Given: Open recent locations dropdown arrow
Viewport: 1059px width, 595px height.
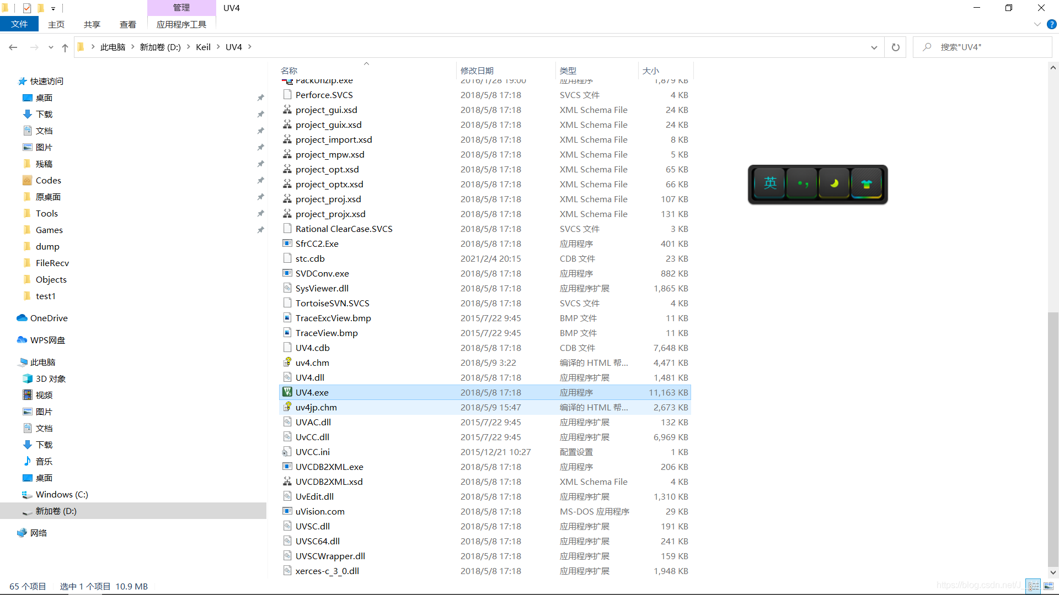Looking at the screenshot, I should [51, 47].
